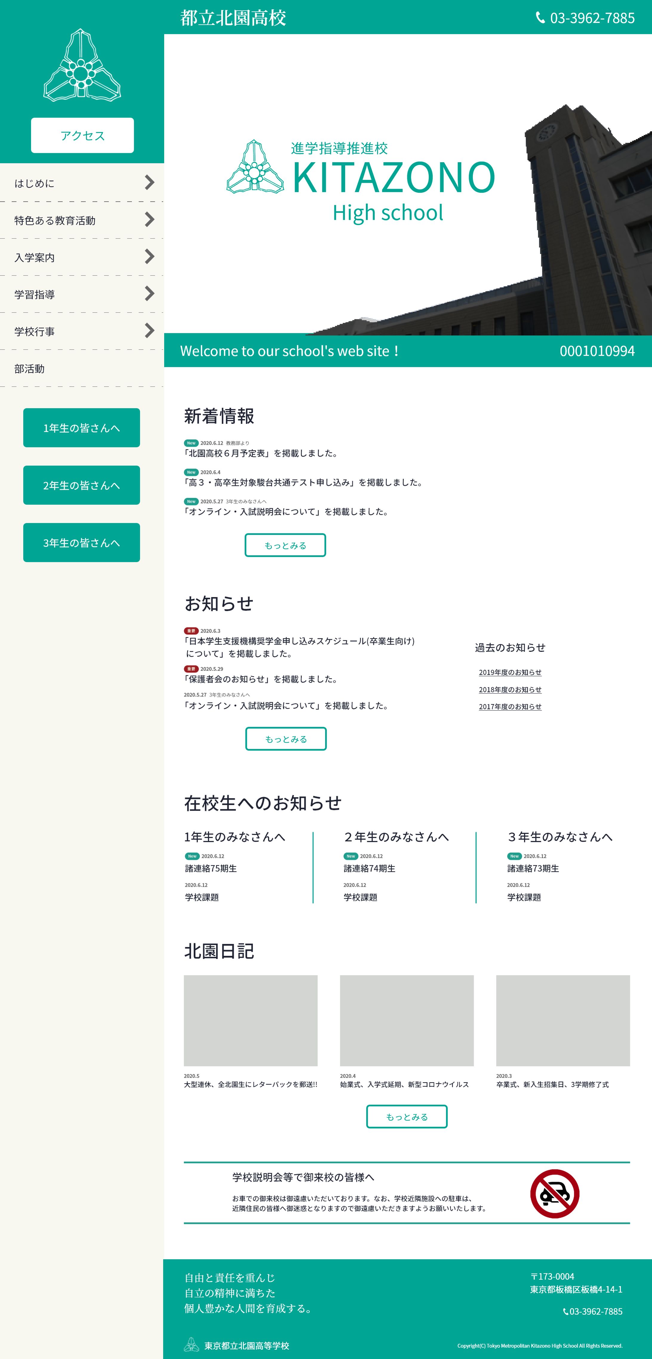
Task: Click the visitor counter 0001010994
Action: point(597,351)
